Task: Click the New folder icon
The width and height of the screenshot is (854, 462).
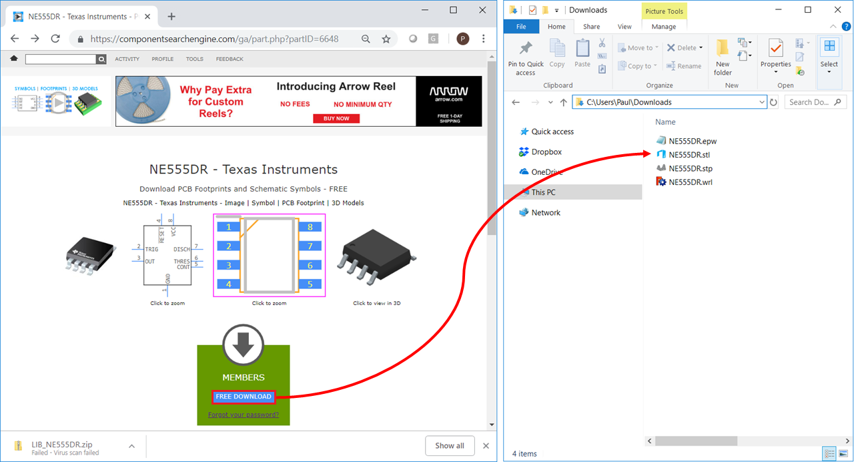Action: [723, 48]
